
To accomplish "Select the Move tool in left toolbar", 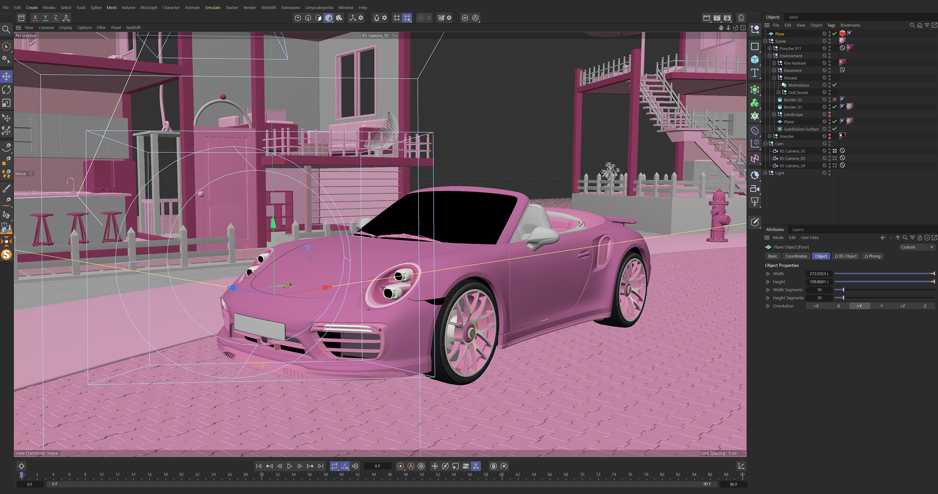I will (6, 76).
